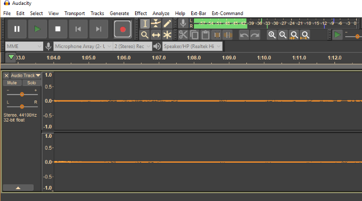Click the Undo arrow icon
The width and height of the screenshot is (362, 201).
pyautogui.click(x=244, y=35)
